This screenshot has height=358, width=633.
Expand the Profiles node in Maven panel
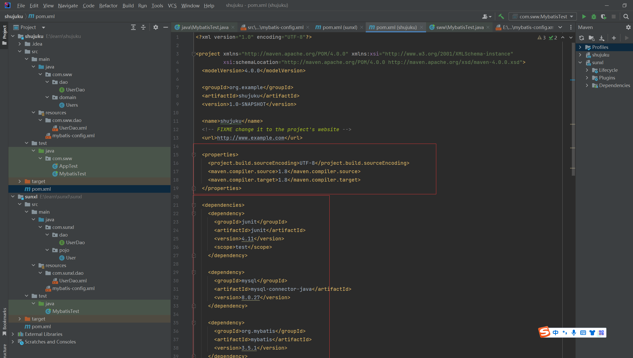pyautogui.click(x=580, y=47)
